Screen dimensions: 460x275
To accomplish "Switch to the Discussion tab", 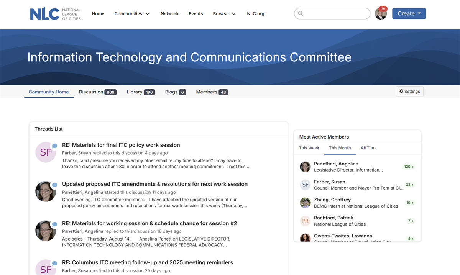I will pos(97,92).
